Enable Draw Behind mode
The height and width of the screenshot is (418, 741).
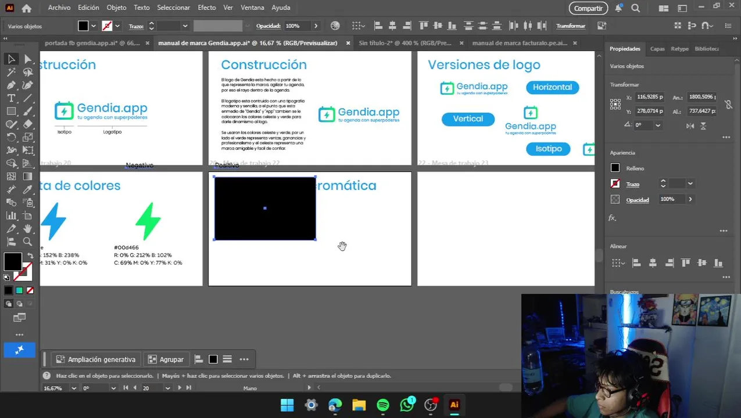point(19,304)
